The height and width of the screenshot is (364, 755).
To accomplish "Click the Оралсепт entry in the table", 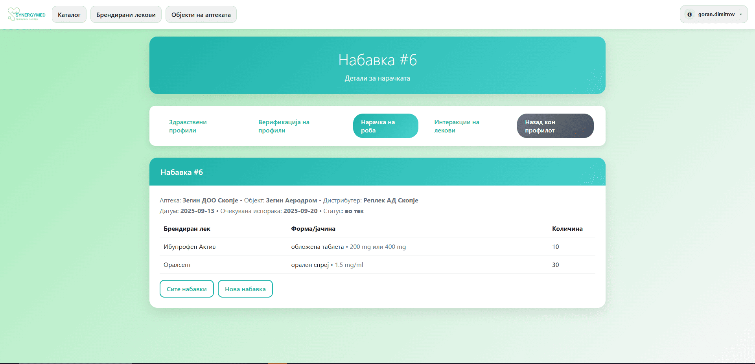I will pyautogui.click(x=177, y=265).
